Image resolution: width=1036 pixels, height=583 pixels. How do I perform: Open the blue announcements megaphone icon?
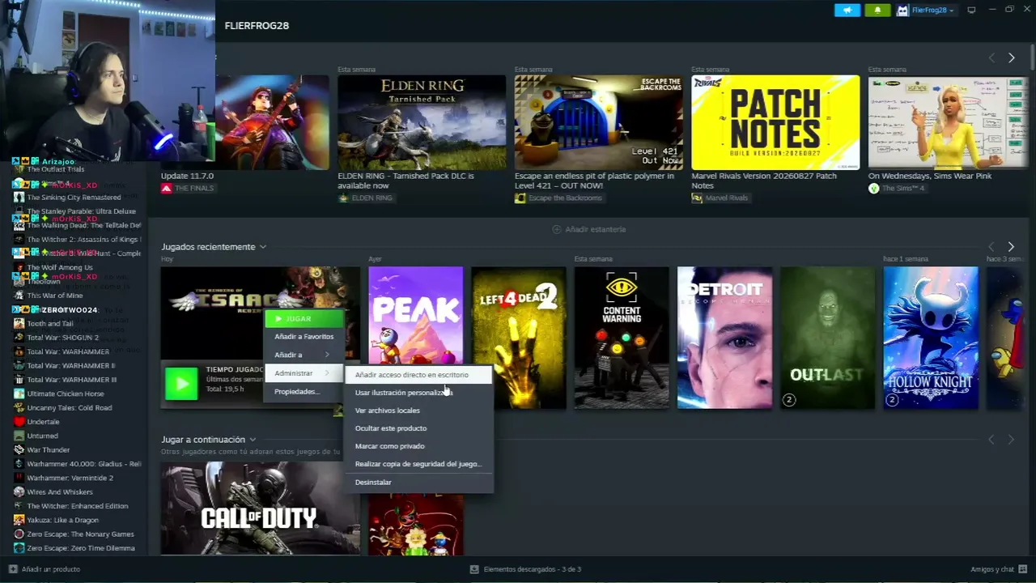(x=847, y=10)
